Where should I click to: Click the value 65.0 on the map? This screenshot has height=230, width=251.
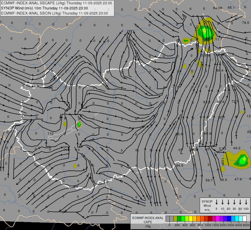224,180
